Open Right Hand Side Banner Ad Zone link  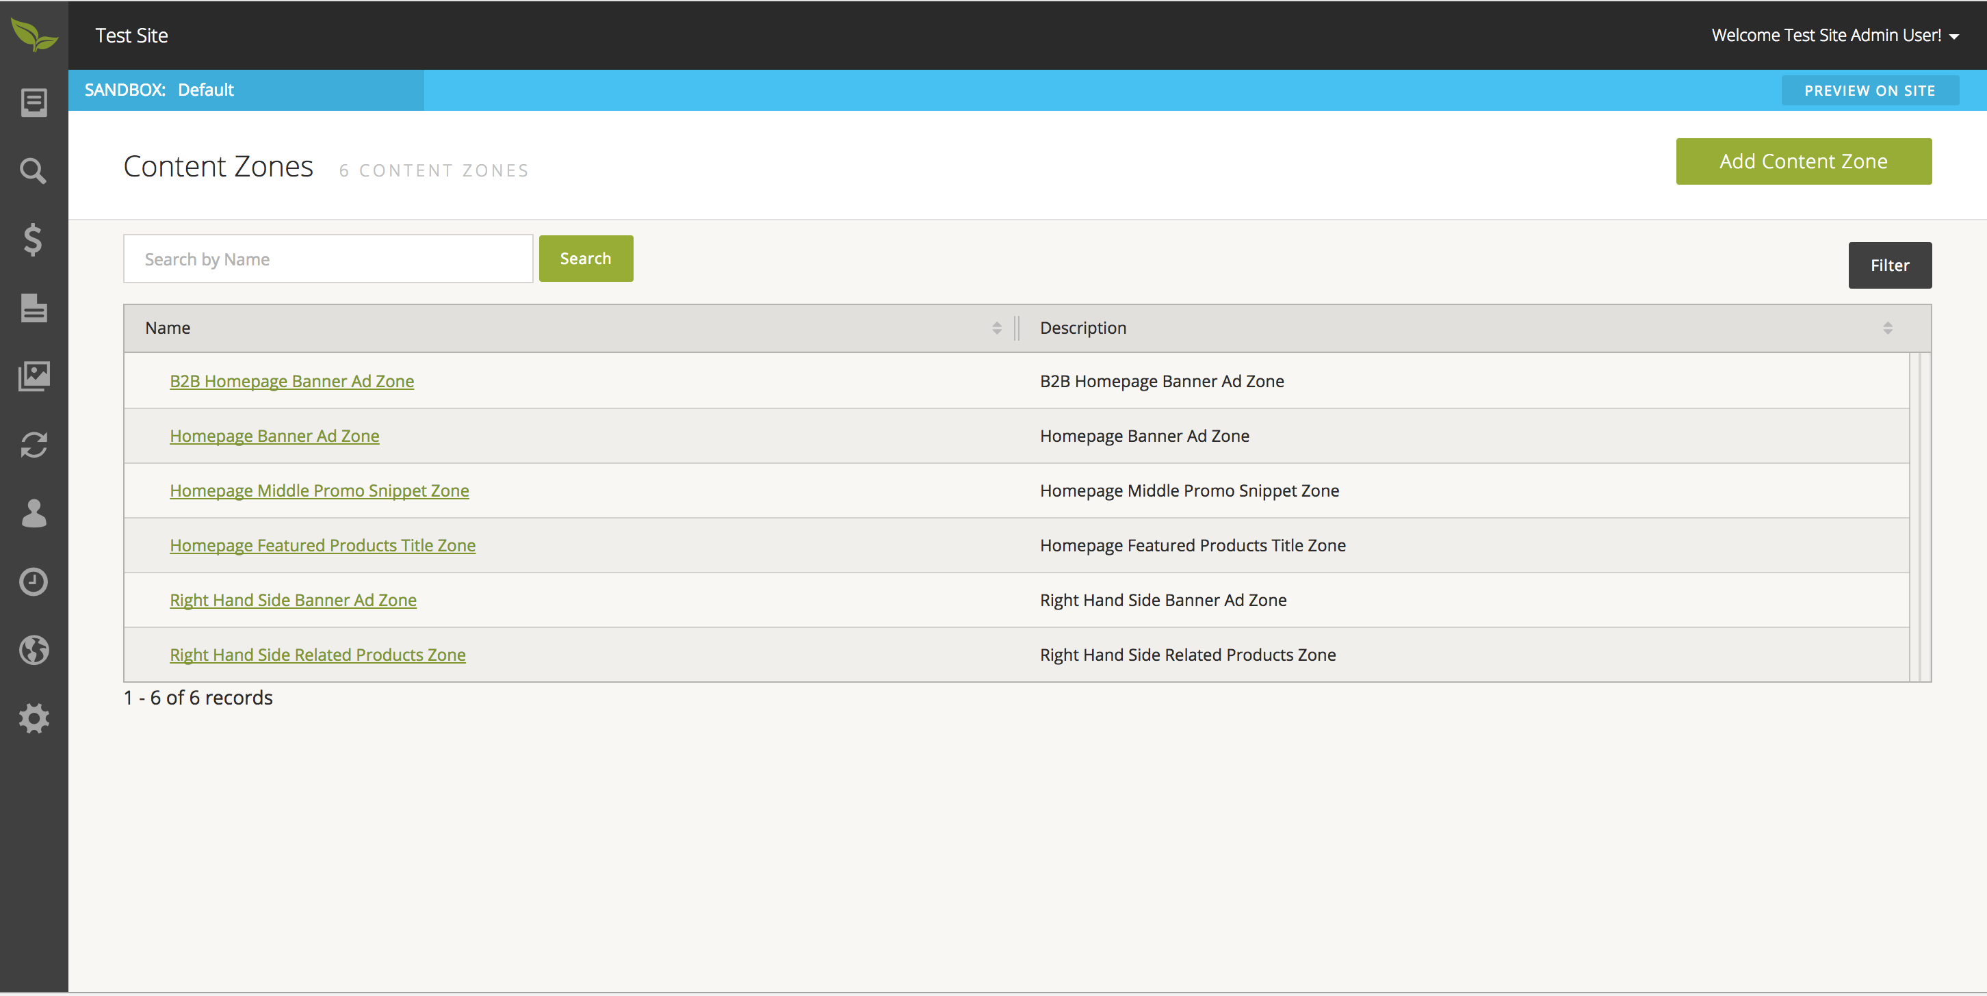pos(293,600)
